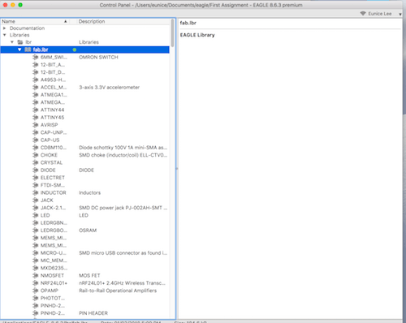The width and height of the screenshot is (406, 323).
Task: Click the device icon beside A4953-H...
Action: click(x=35, y=80)
